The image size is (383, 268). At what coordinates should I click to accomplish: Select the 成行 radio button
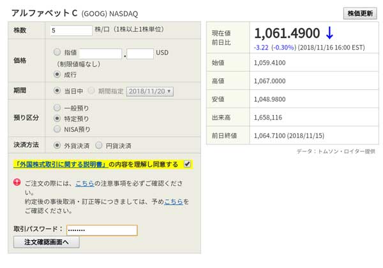(57, 74)
